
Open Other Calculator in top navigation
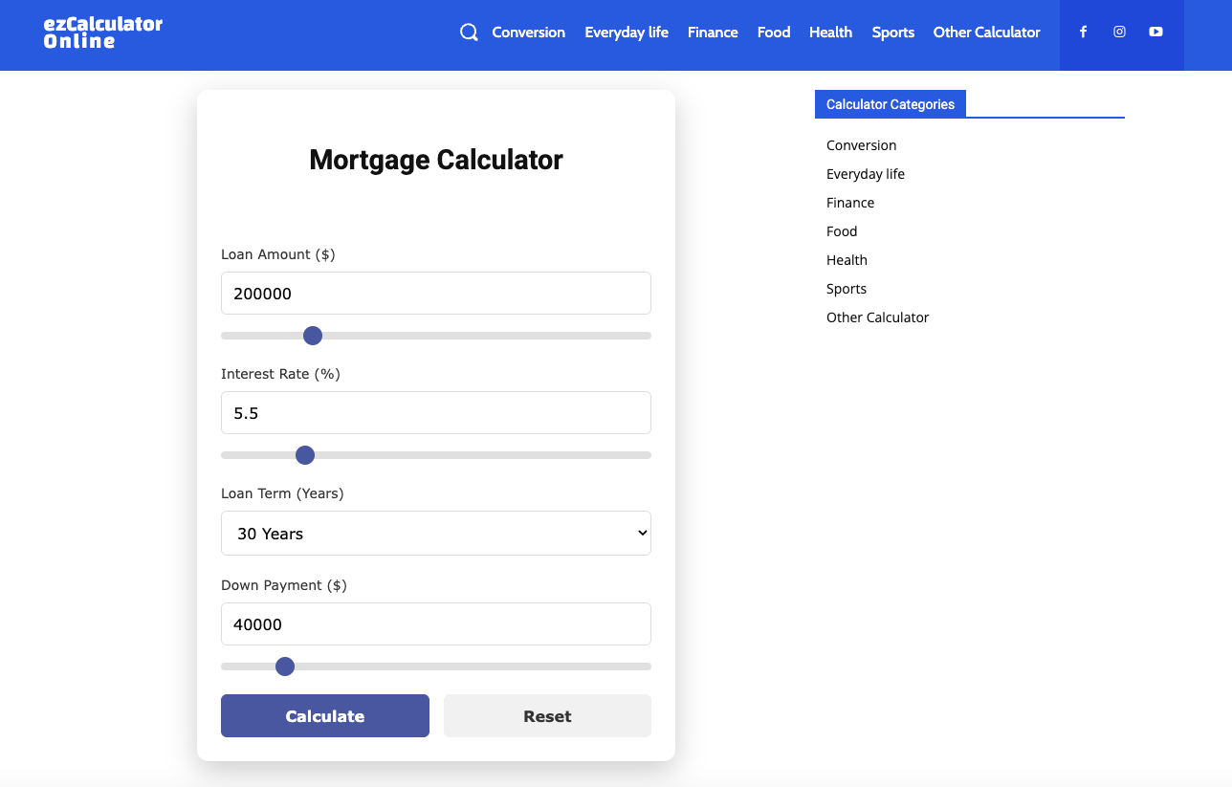986,33
